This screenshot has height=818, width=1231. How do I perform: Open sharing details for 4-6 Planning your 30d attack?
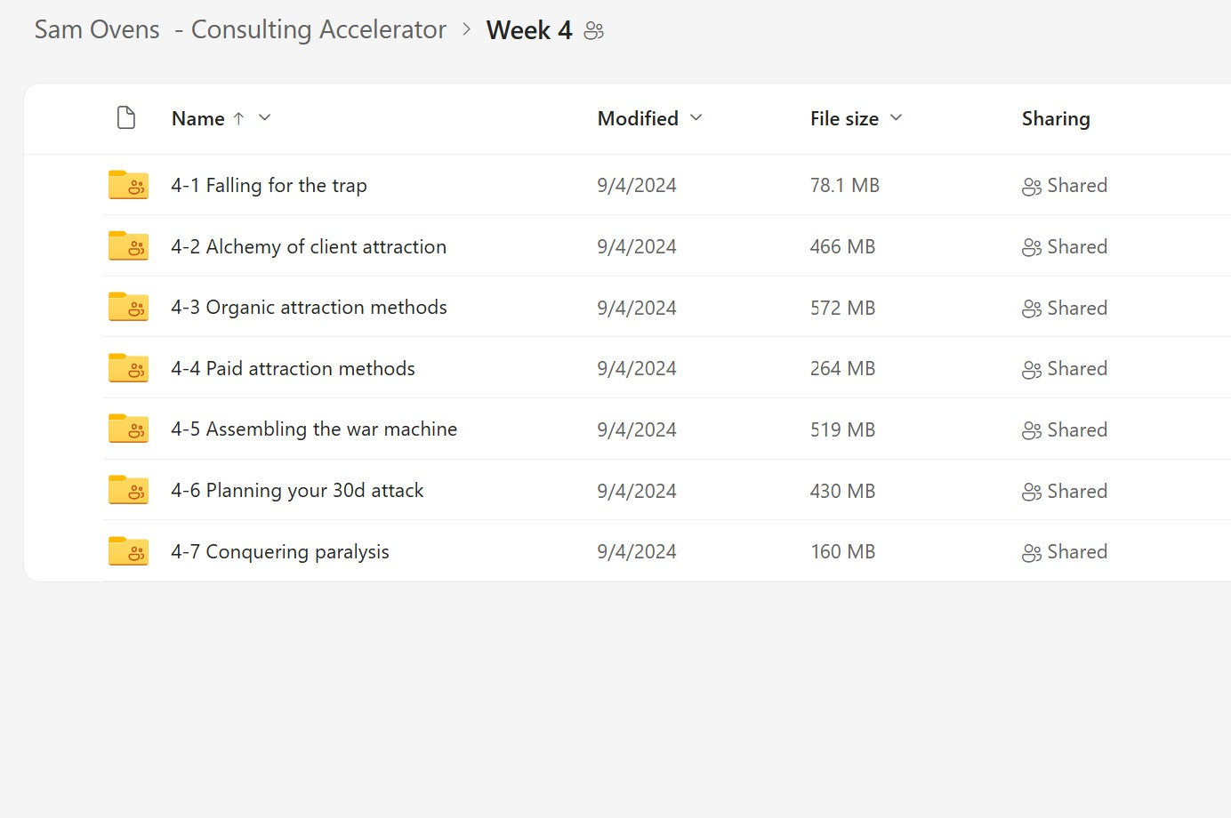[1065, 492]
